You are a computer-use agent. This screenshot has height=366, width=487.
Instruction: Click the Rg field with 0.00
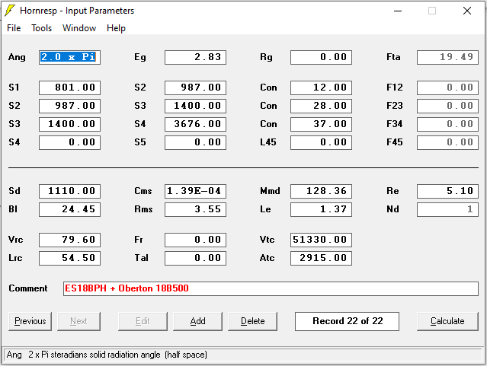pyautogui.click(x=321, y=57)
